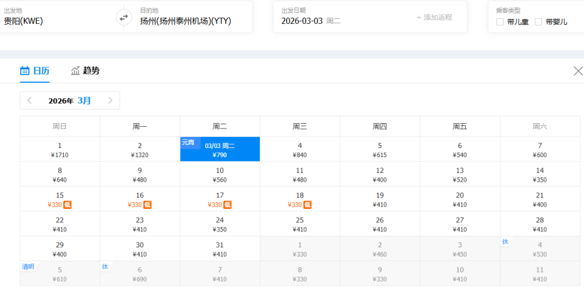The height and width of the screenshot is (290, 584).
Task: Select March 28 priced ¥410
Action: [540, 224]
